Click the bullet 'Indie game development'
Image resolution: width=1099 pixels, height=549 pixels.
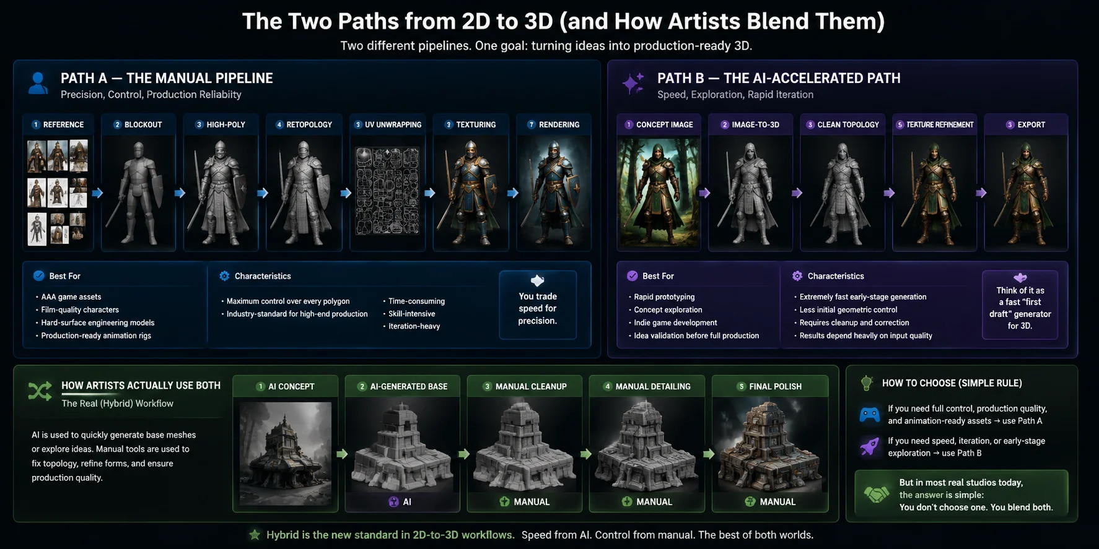point(675,323)
